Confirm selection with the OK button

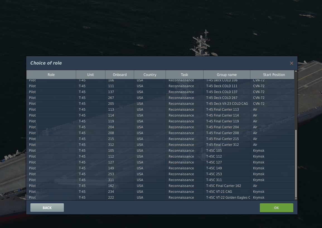click(x=276, y=208)
